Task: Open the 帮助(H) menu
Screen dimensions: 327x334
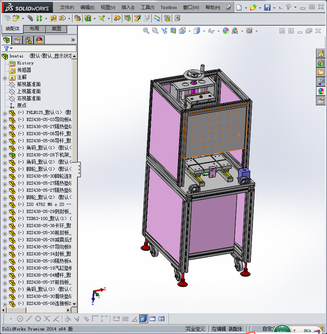Action: (213, 7)
